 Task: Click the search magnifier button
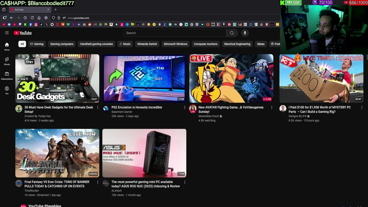pos(232,33)
